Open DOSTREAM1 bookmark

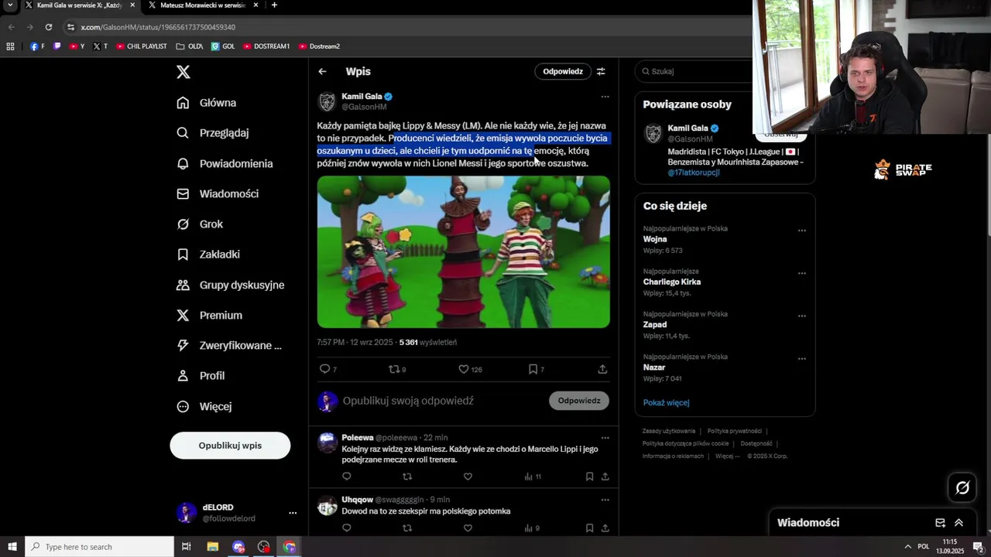pos(266,46)
